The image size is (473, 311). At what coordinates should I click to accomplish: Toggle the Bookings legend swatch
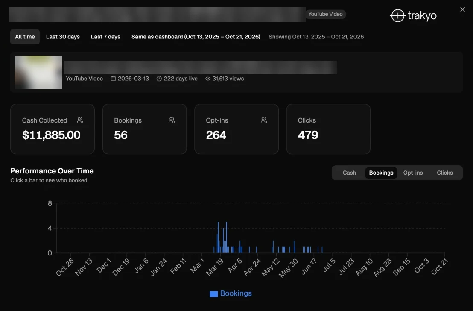coord(213,294)
